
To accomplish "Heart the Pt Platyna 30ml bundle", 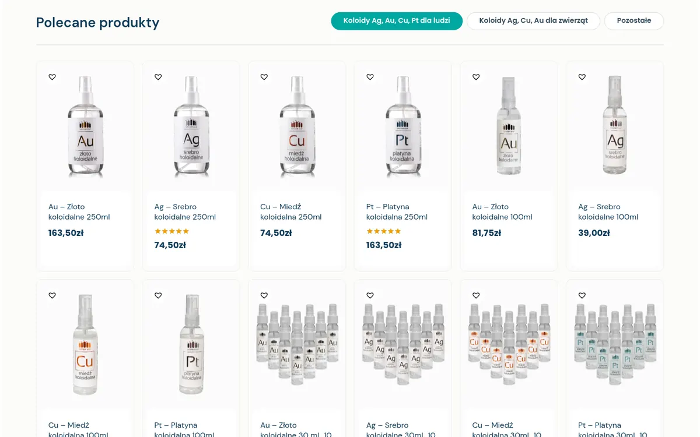I will tap(582, 295).
